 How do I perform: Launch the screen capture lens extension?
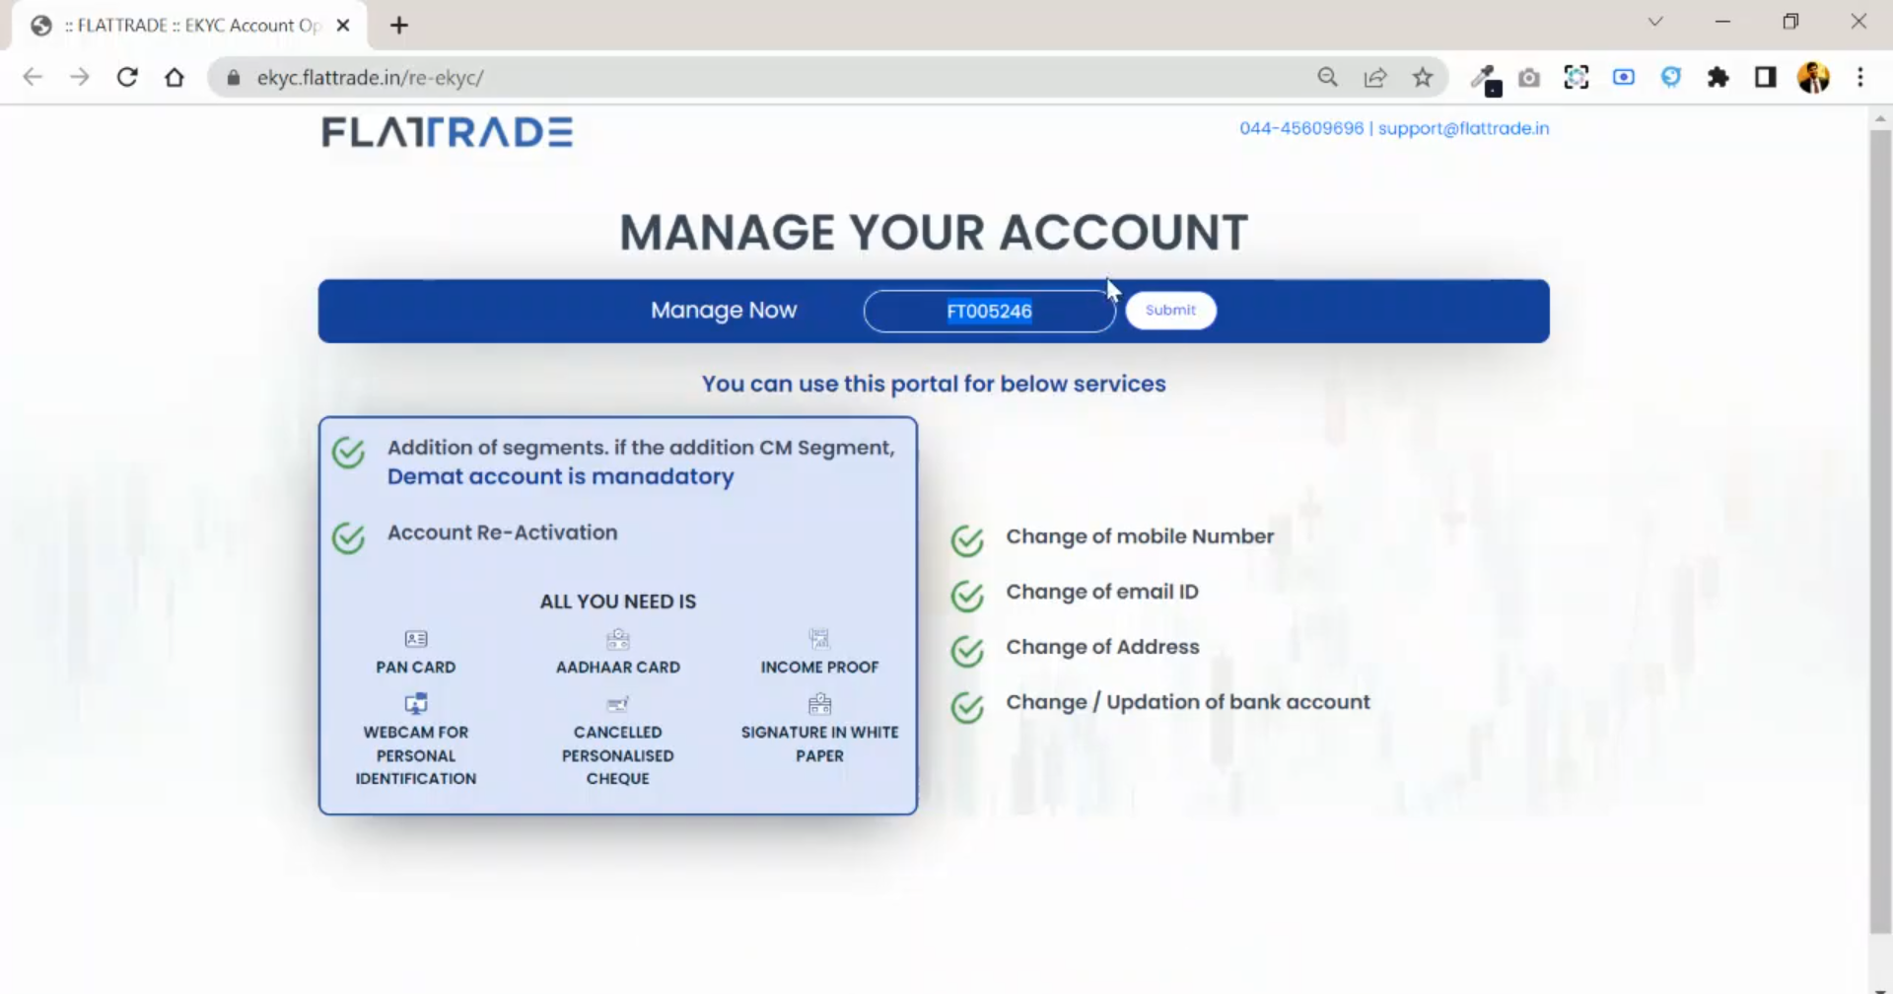tap(1576, 77)
